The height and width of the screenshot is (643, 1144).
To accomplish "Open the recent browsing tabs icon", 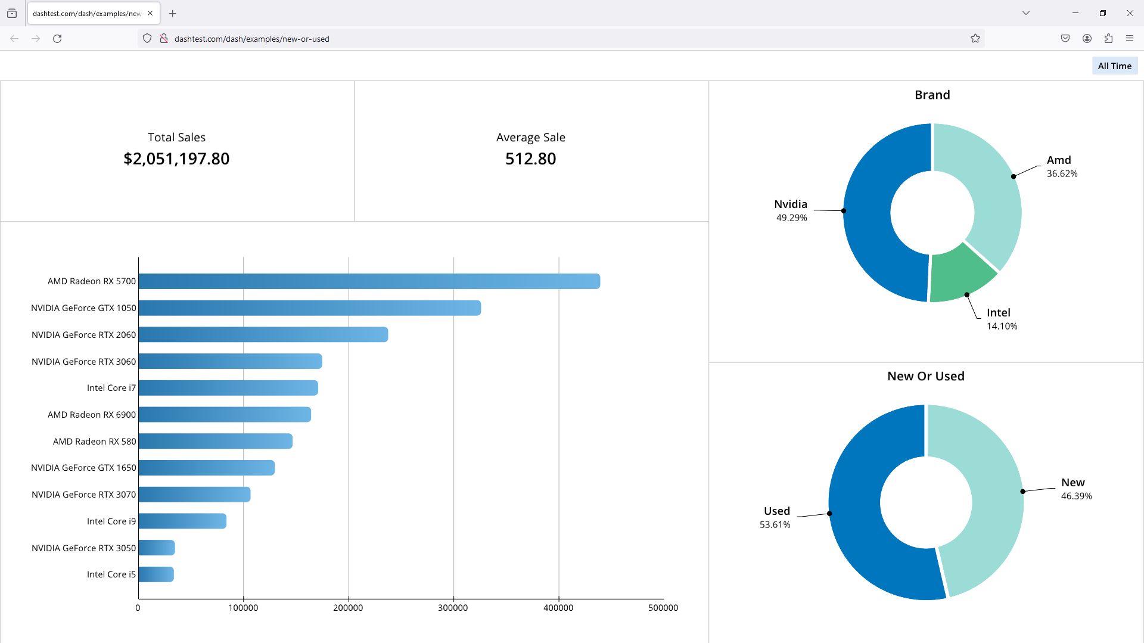I will [12, 13].
